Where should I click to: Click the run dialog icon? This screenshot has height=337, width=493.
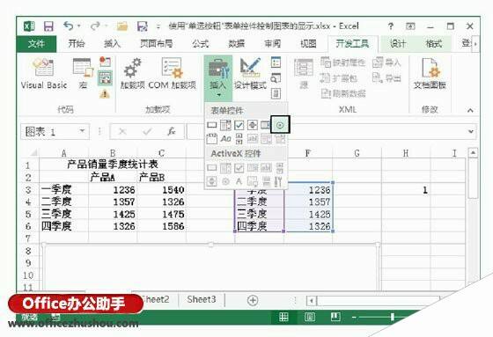tap(276, 93)
